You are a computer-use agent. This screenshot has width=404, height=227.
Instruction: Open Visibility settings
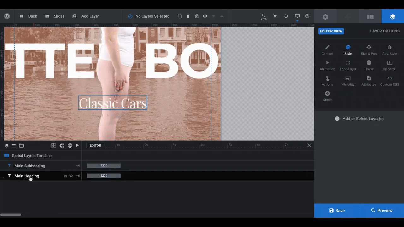coord(348,81)
